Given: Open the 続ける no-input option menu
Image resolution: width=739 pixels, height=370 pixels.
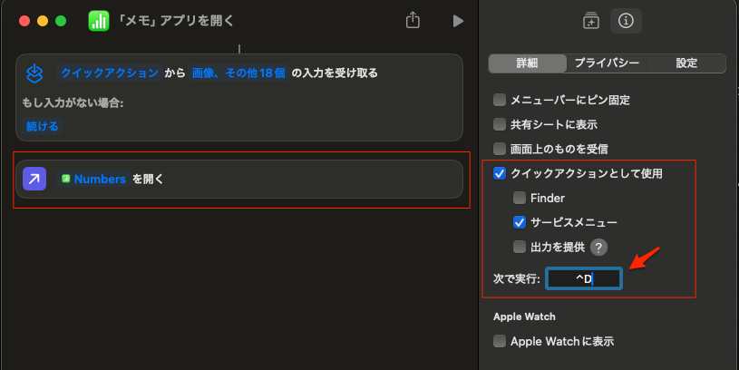Looking at the screenshot, I should [42, 126].
